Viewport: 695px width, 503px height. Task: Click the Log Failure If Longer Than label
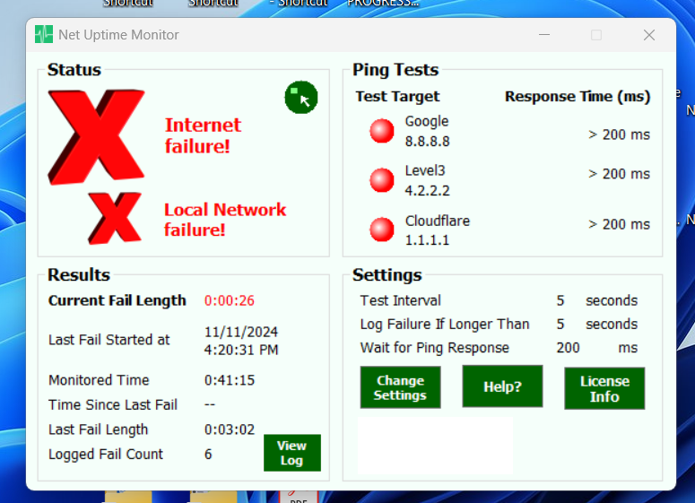coord(445,325)
